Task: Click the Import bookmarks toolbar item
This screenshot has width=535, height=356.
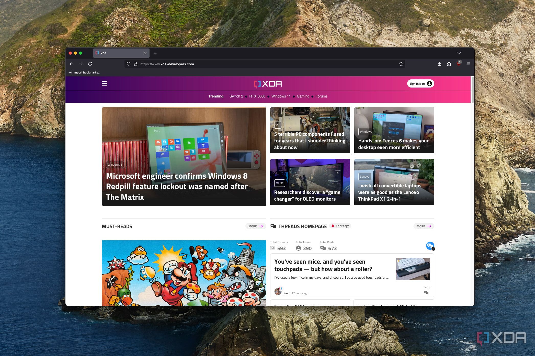Action: [x=85, y=72]
